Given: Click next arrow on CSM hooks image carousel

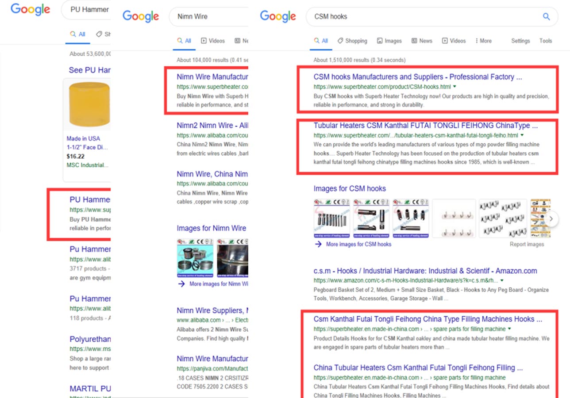Looking at the screenshot, I should 551,218.
